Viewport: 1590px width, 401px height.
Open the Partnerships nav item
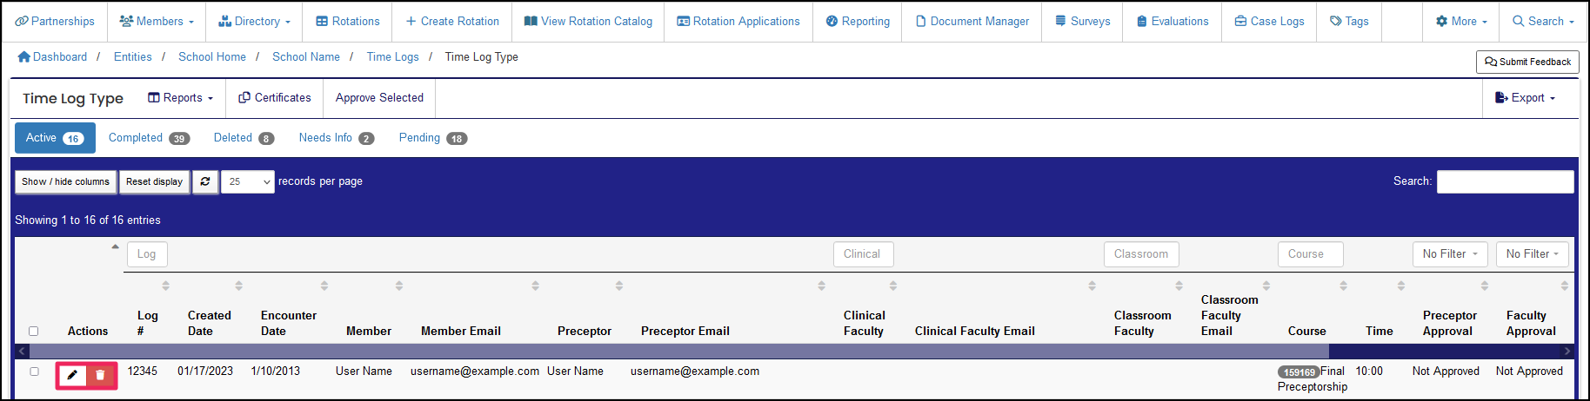[55, 21]
